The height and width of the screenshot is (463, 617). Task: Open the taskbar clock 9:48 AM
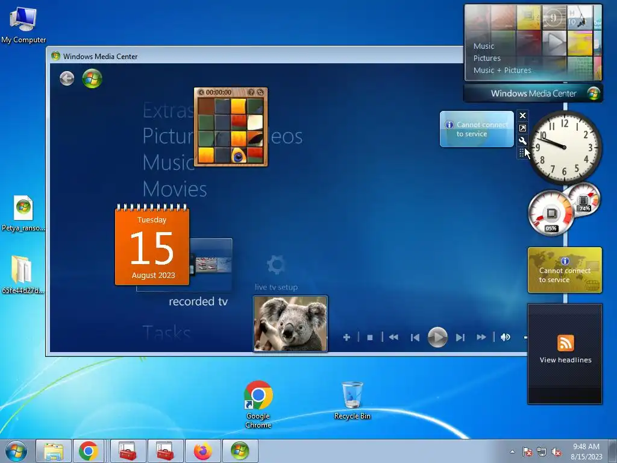[x=586, y=451]
